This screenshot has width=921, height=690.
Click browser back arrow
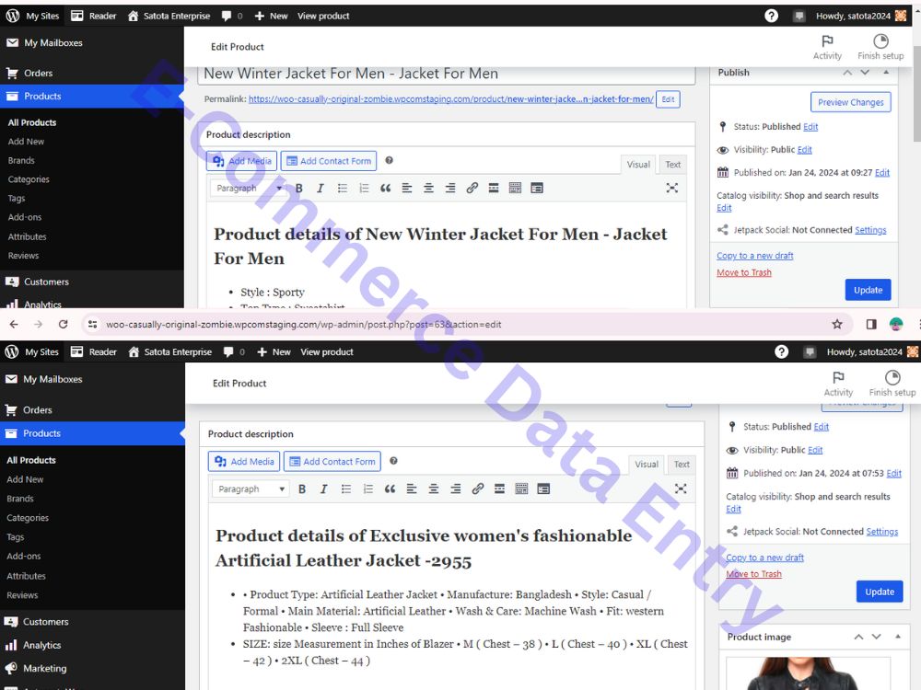tap(14, 324)
